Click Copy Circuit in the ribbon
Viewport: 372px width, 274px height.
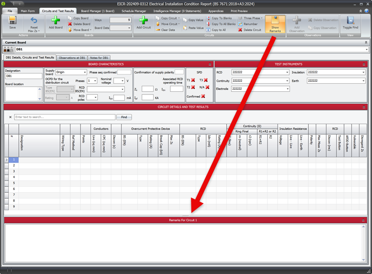[168, 18]
